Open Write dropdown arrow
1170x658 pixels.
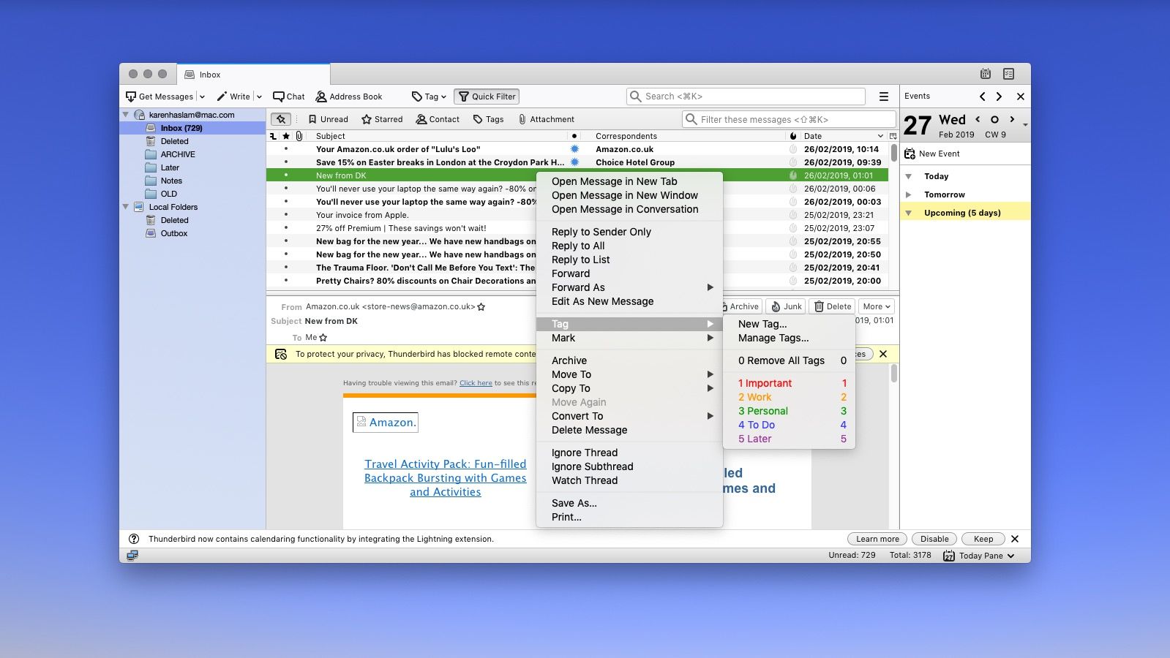tap(259, 97)
